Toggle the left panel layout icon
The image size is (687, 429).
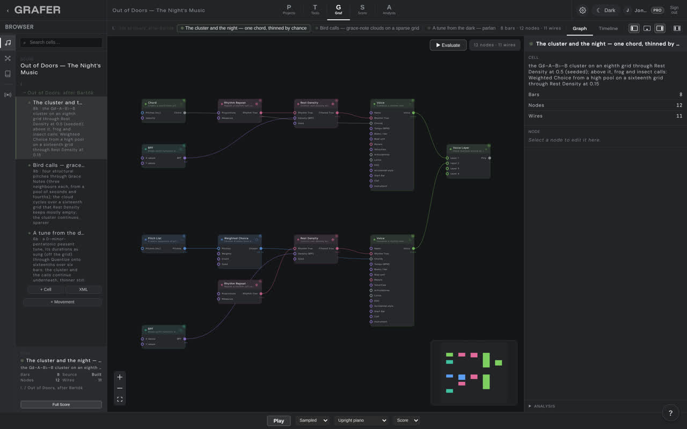coord(634,28)
